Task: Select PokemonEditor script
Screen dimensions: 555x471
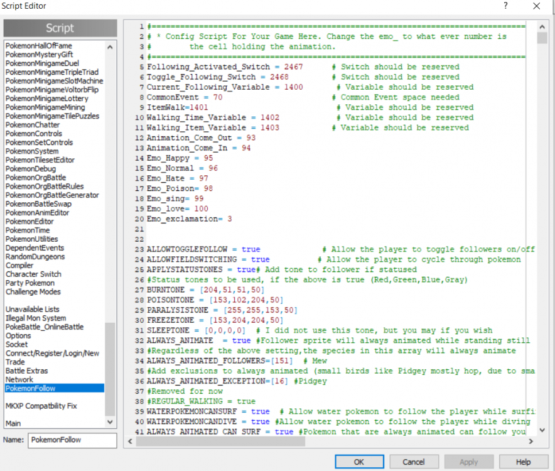Action: point(30,222)
